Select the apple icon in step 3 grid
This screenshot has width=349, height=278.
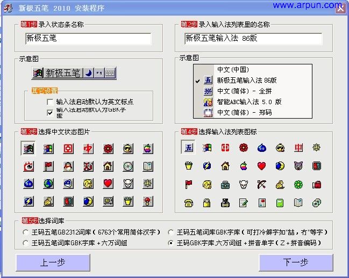[x=148, y=149]
